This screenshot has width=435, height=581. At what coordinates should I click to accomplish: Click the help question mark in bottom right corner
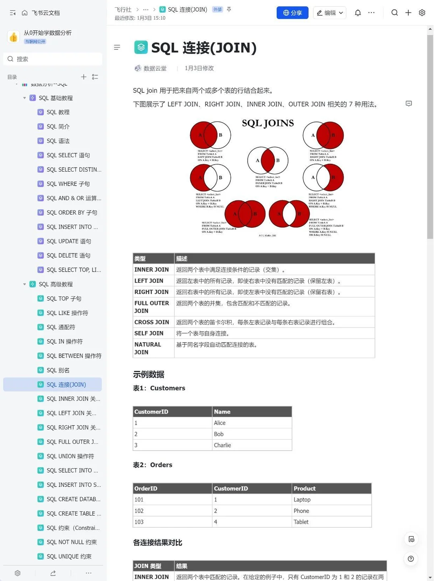coord(410,559)
